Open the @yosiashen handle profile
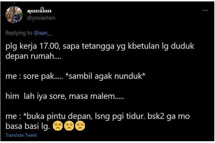Image resolution: width=215 pixels, height=143 pixels. (41, 18)
